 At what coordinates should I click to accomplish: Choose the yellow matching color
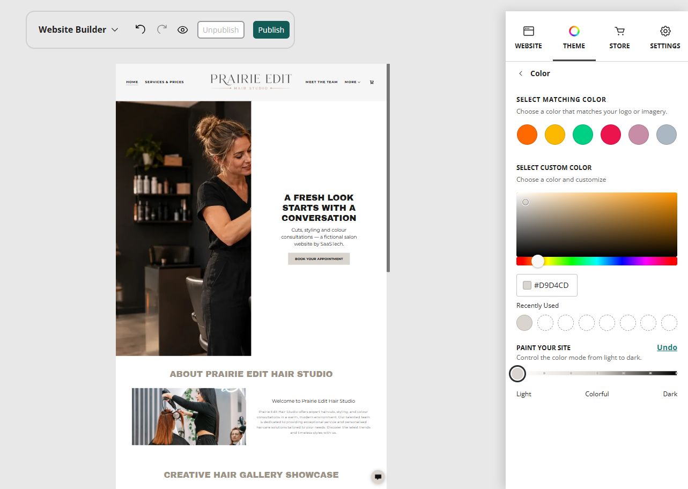click(x=555, y=135)
